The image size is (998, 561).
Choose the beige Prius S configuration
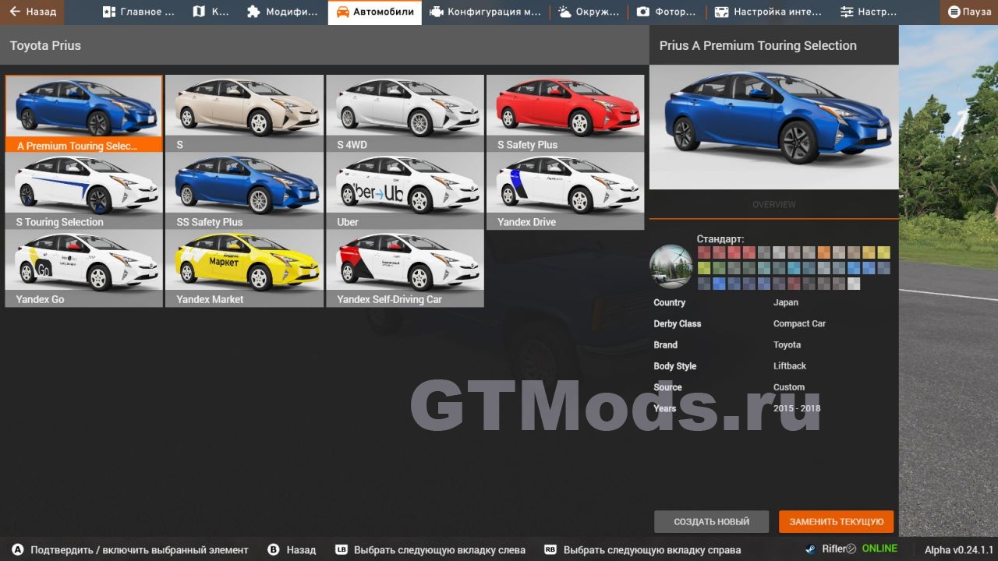click(x=245, y=114)
